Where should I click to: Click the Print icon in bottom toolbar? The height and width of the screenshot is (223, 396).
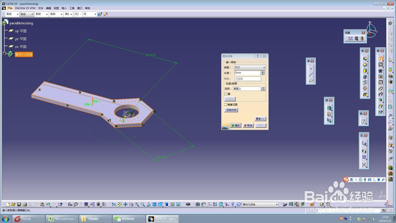click(25, 204)
